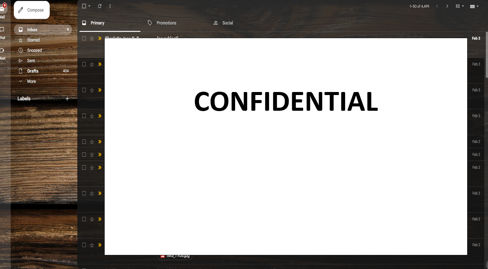Viewport: 488px width, 269px height.
Task: Go to the newer messages page arrow
Action: pyautogui.click(x=437, y=6)
